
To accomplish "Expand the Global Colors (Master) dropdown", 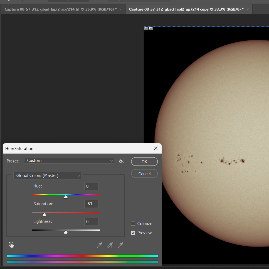I will point(47,176).
